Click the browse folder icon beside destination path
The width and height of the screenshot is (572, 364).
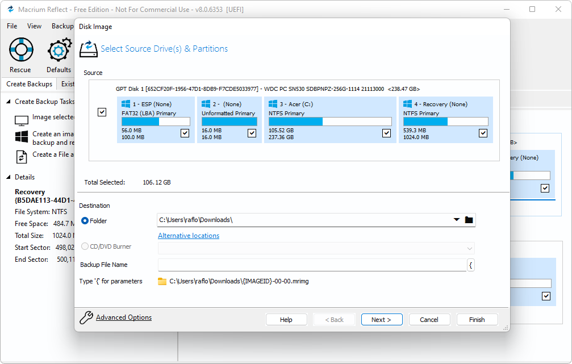pos(470,220)
